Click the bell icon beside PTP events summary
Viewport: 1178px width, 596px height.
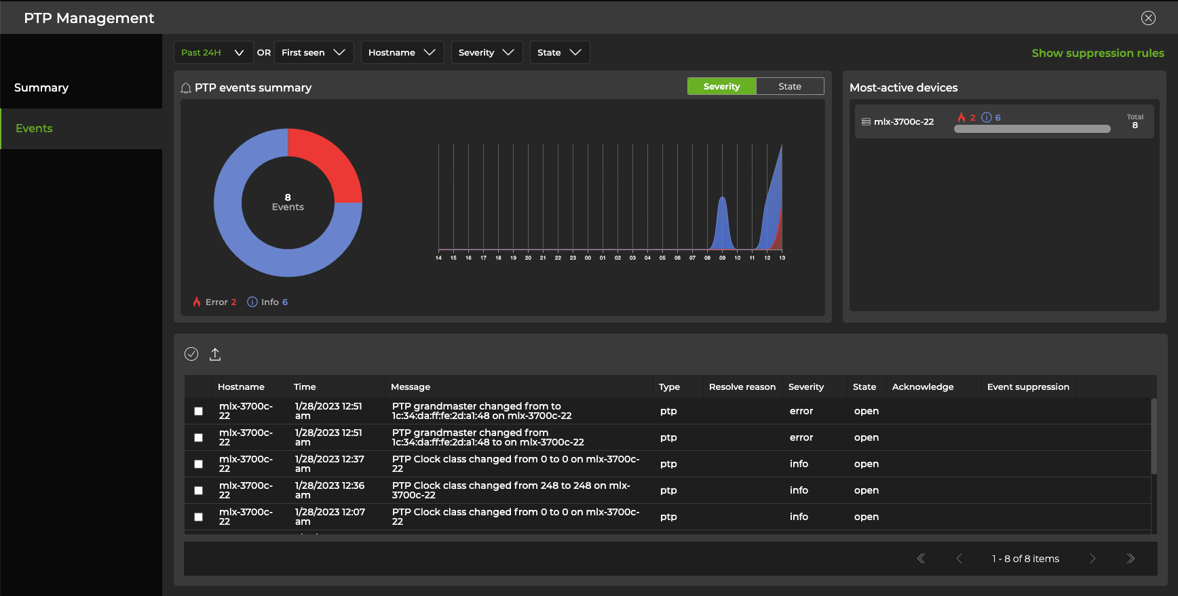pyautogui.click(x=186, y=88)
